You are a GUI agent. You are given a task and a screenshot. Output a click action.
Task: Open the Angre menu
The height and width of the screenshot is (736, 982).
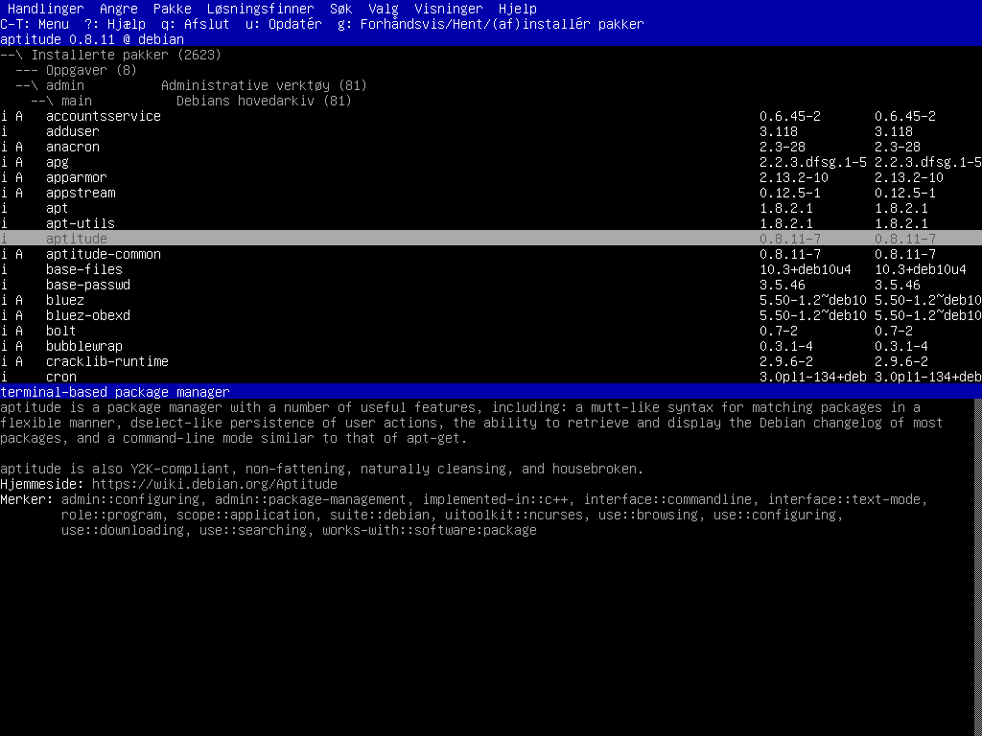click(119, 9)
